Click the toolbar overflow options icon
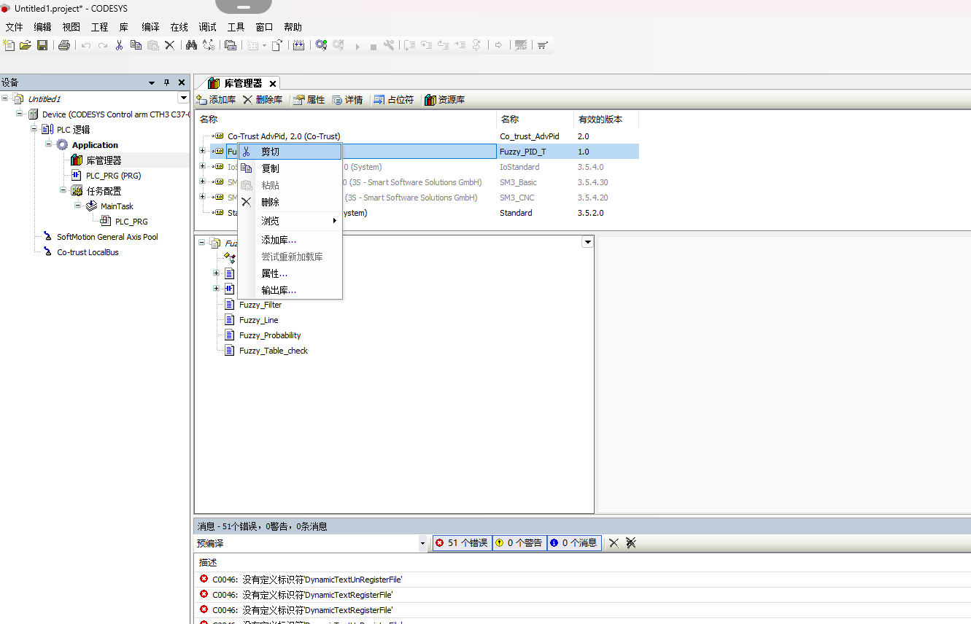 pos(543,45)
